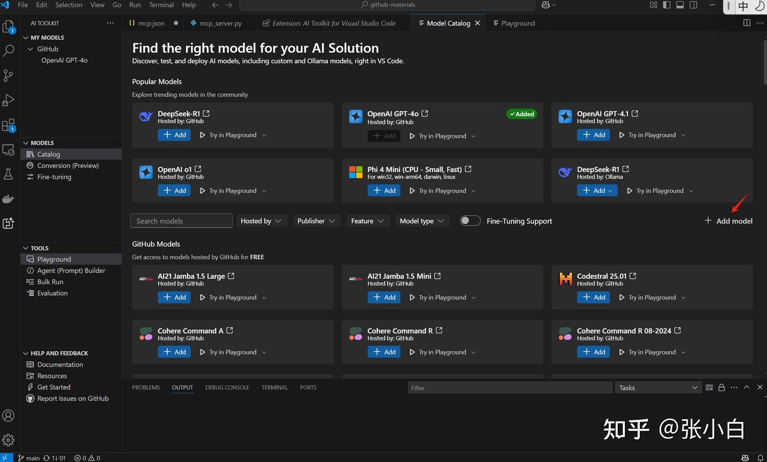767x462 pixels.
Task: Open the Hosted by filter dropdown
Action: click(261, 221)
